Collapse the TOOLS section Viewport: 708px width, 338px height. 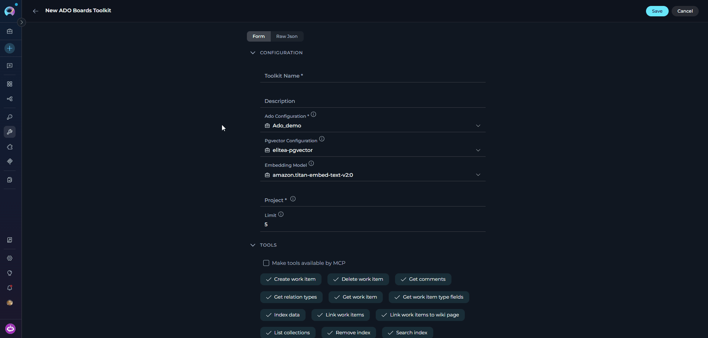tap(253, 245)
